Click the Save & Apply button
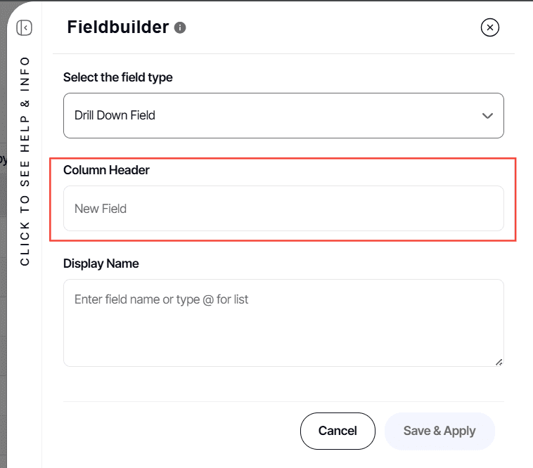533x468 pixels. pyautogui.click(x=439, y=431)
